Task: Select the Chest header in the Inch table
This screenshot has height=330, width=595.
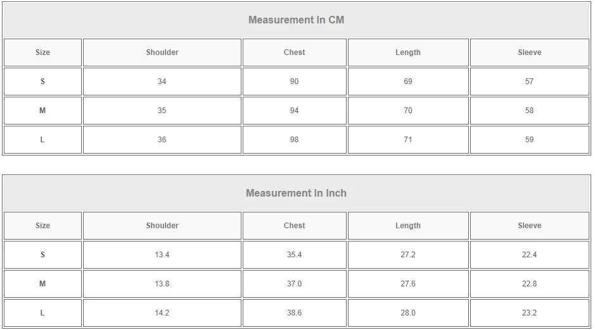Action: coord(294,226)
